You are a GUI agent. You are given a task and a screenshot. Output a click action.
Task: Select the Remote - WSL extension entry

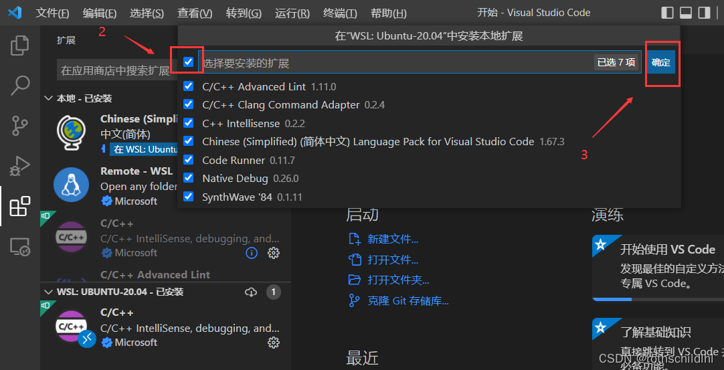click(x=165, y=186)
